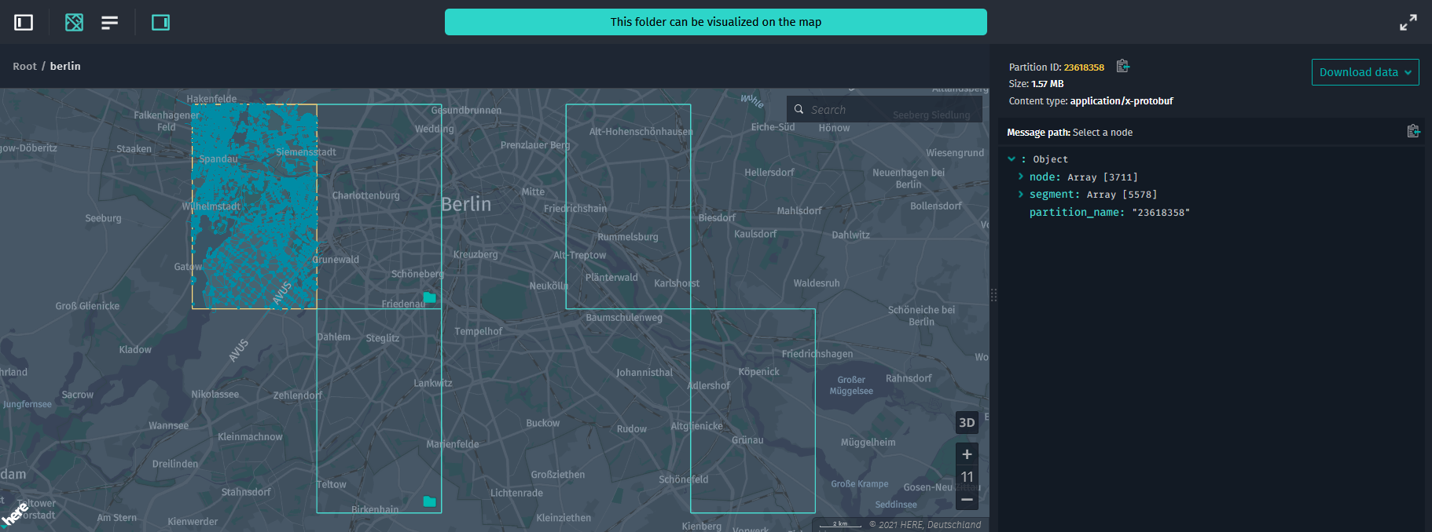Copy the Partition ID to clipboard
1432x532 pixels.
coord(1122,66)
